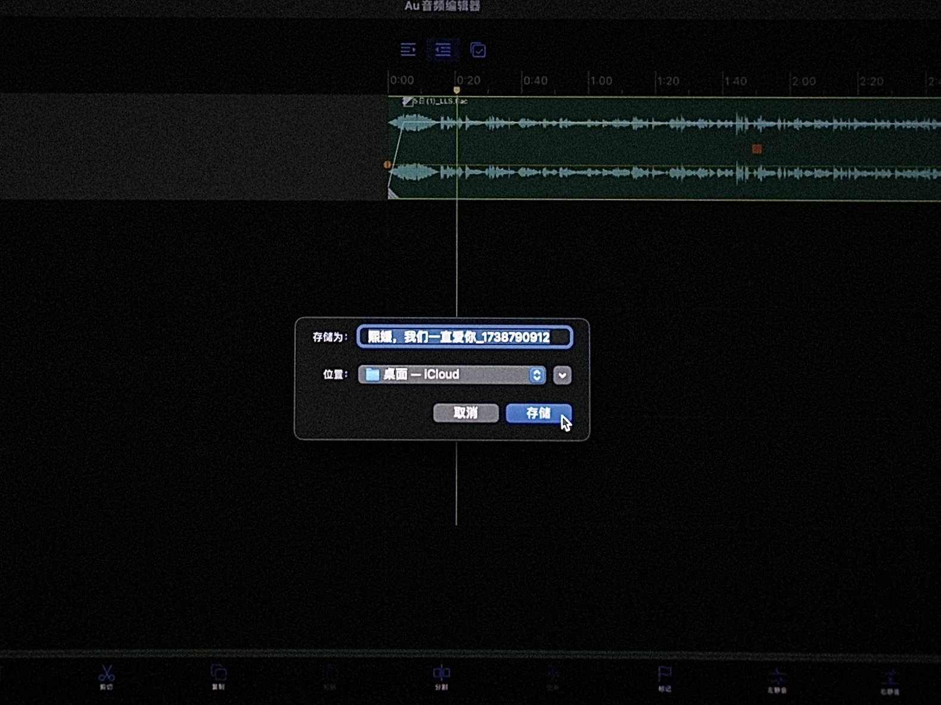Click the lines icon with right-pointing arrow
This screenshot has height=705, width=941.
point(408,49)
